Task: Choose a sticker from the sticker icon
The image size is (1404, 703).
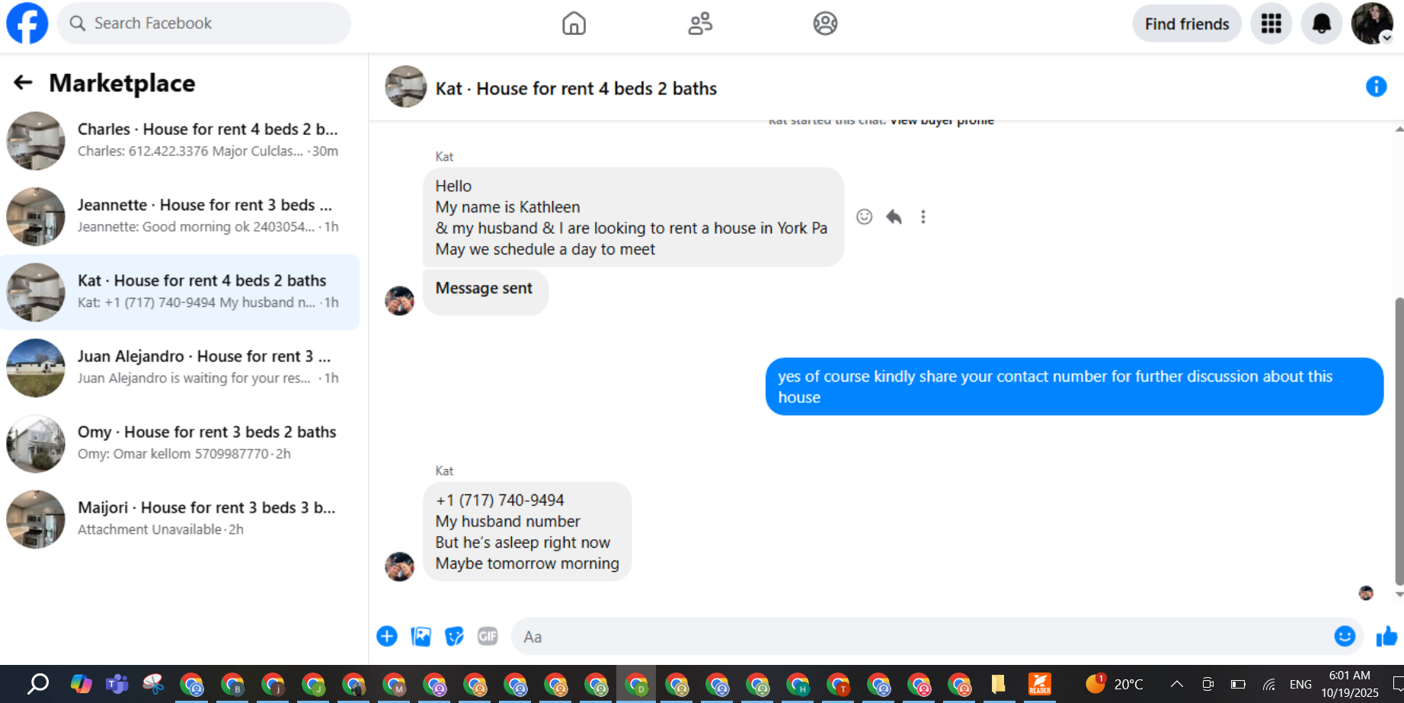Action: click(454, 636)
